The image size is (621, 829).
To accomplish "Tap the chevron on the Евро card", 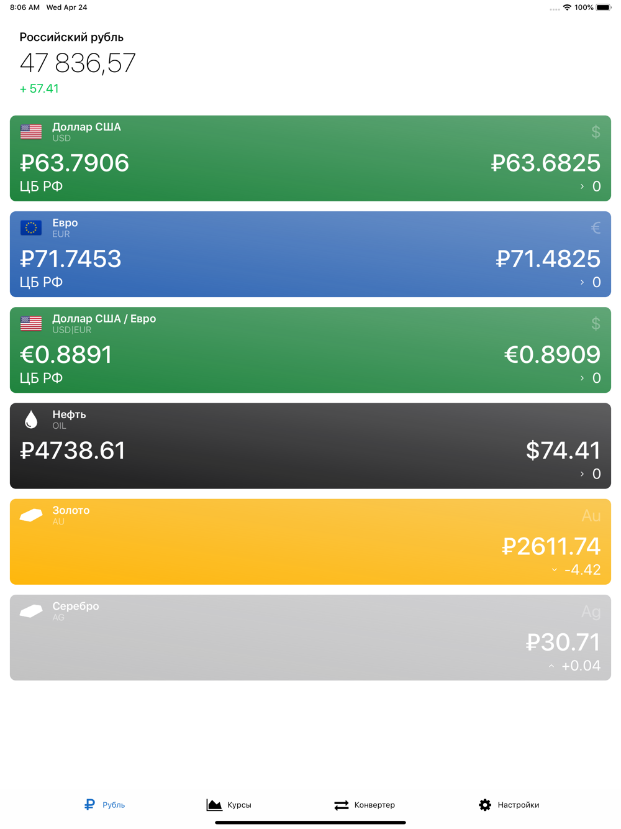I will [x=582, y=282].
